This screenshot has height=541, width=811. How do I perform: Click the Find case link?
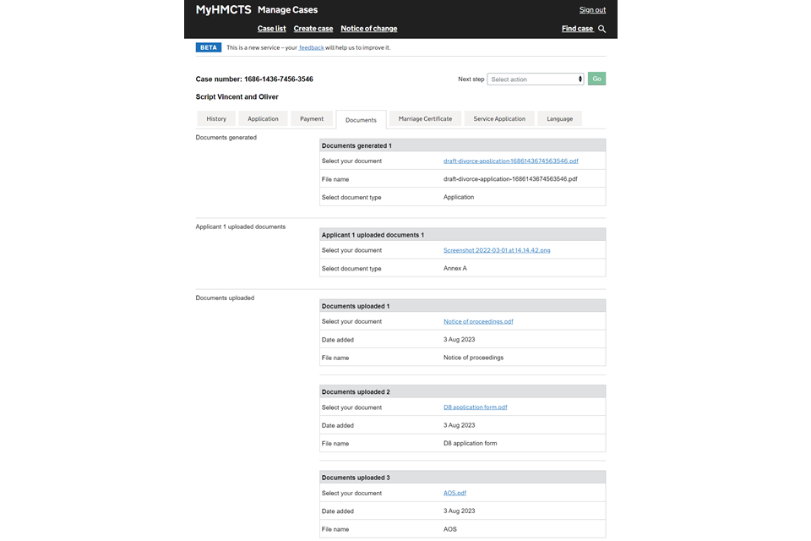tap(577, 29)
